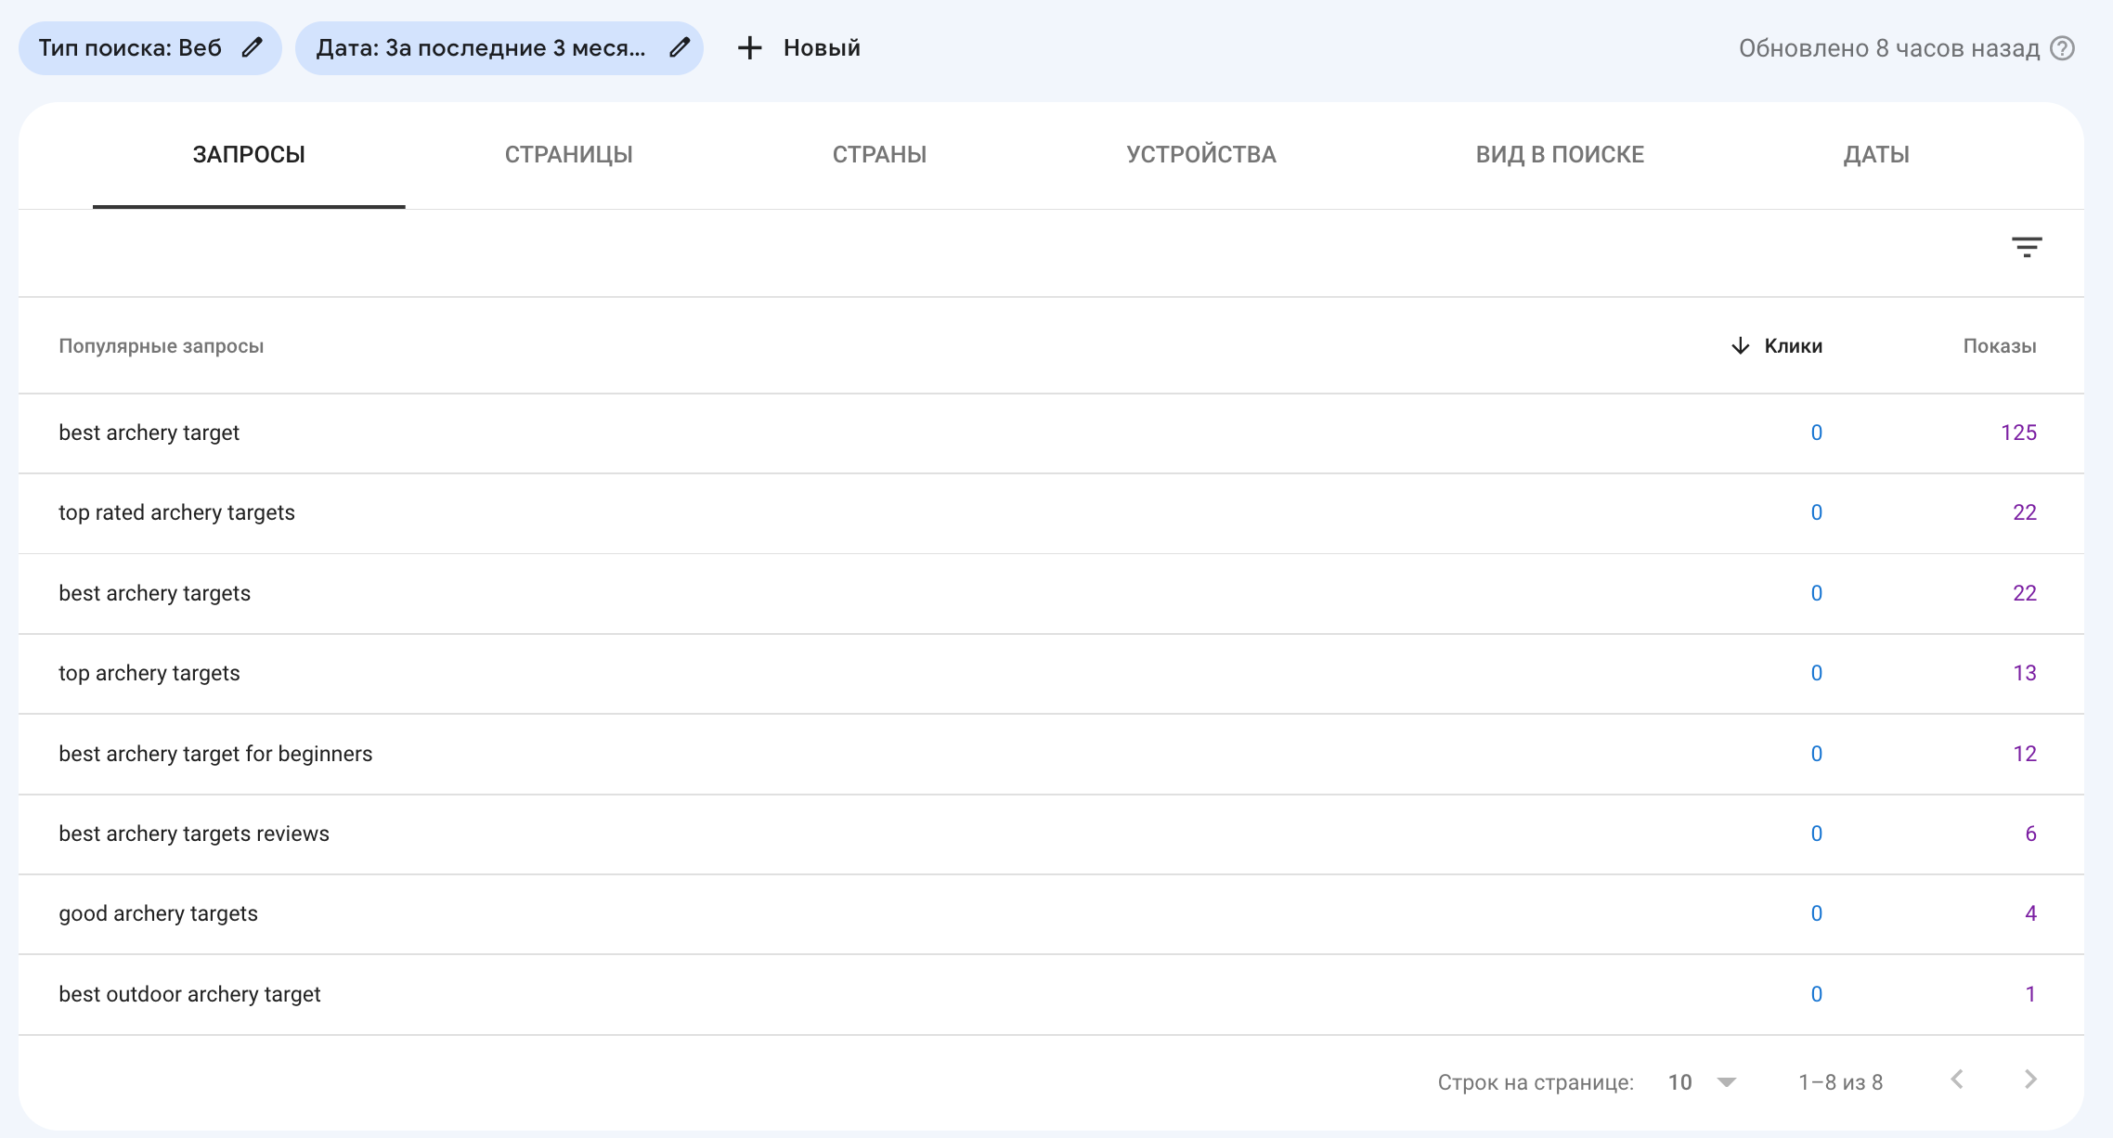This screenshot has width=2113, height=1138.
Task: Sort by Показы column header
Action: tap(1999, 346)
